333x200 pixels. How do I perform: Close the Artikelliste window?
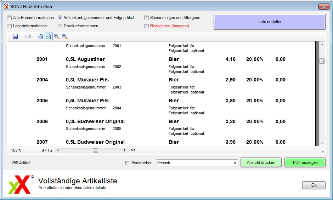coord(324,7)
